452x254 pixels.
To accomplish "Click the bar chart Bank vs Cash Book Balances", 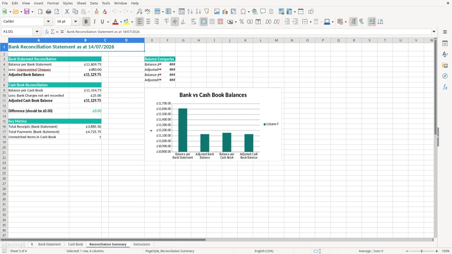I will click(213, 125).
